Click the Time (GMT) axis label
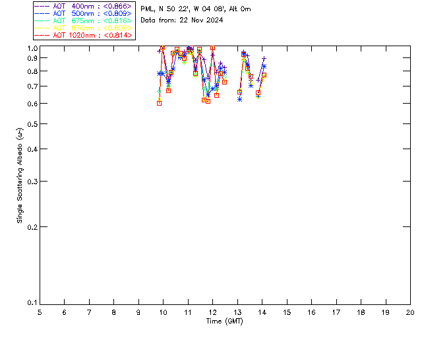Image resolution: width=422 pixels, height=338 pixels. [x=224, y=321]
